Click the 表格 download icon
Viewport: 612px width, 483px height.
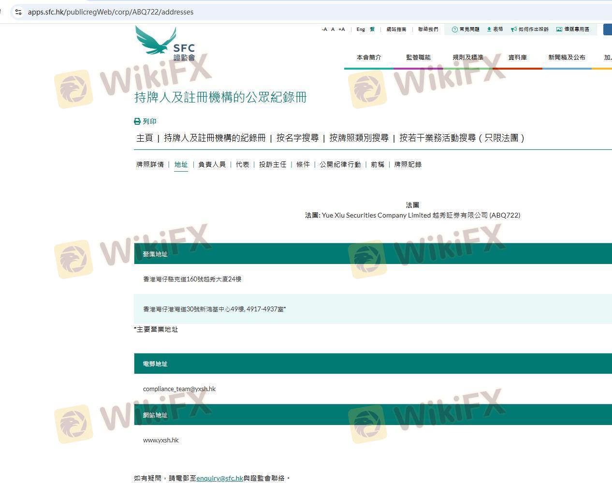(489, 29)
